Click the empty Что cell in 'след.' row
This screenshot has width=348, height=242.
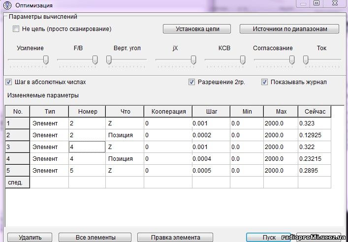click(x=125, y=182)
